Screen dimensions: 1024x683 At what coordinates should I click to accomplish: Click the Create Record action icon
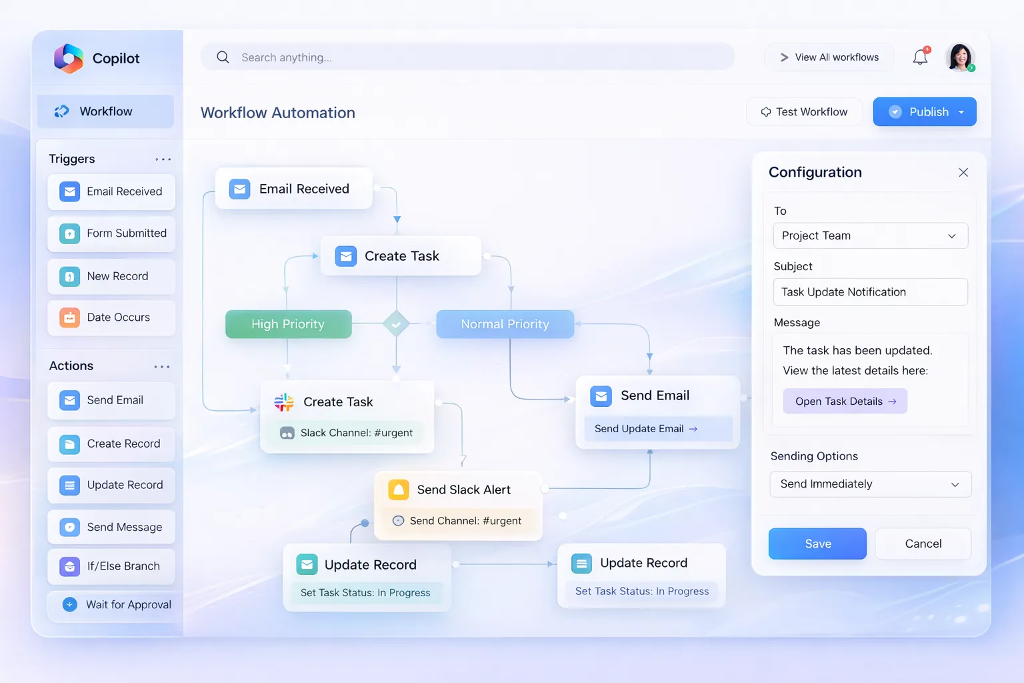(70, 444)
